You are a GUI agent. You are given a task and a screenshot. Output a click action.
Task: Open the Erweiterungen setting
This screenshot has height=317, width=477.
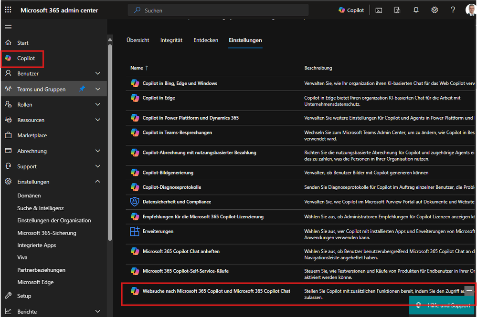tap(158, 231)
